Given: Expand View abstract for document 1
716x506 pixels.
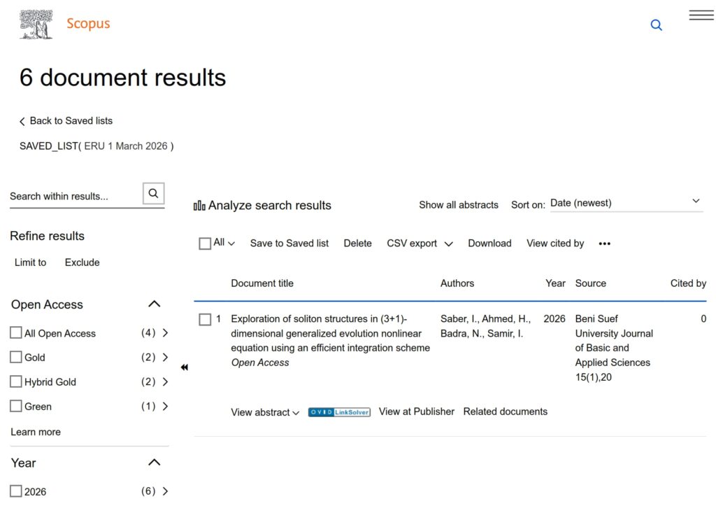Looking at the screenshot, I should pos(265,412).
